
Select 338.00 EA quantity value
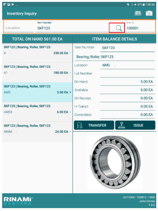click(61, 53)
